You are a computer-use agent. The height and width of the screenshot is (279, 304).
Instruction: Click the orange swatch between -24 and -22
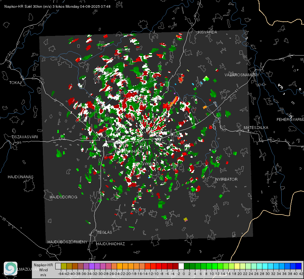tap(120, 266)
